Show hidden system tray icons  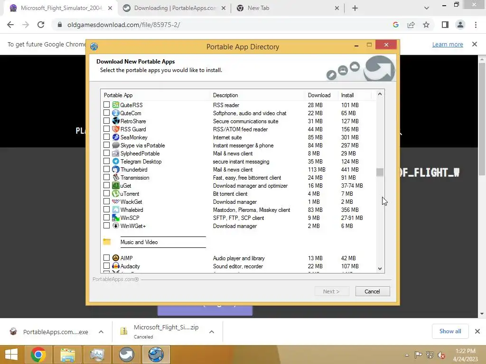point(407,355)
